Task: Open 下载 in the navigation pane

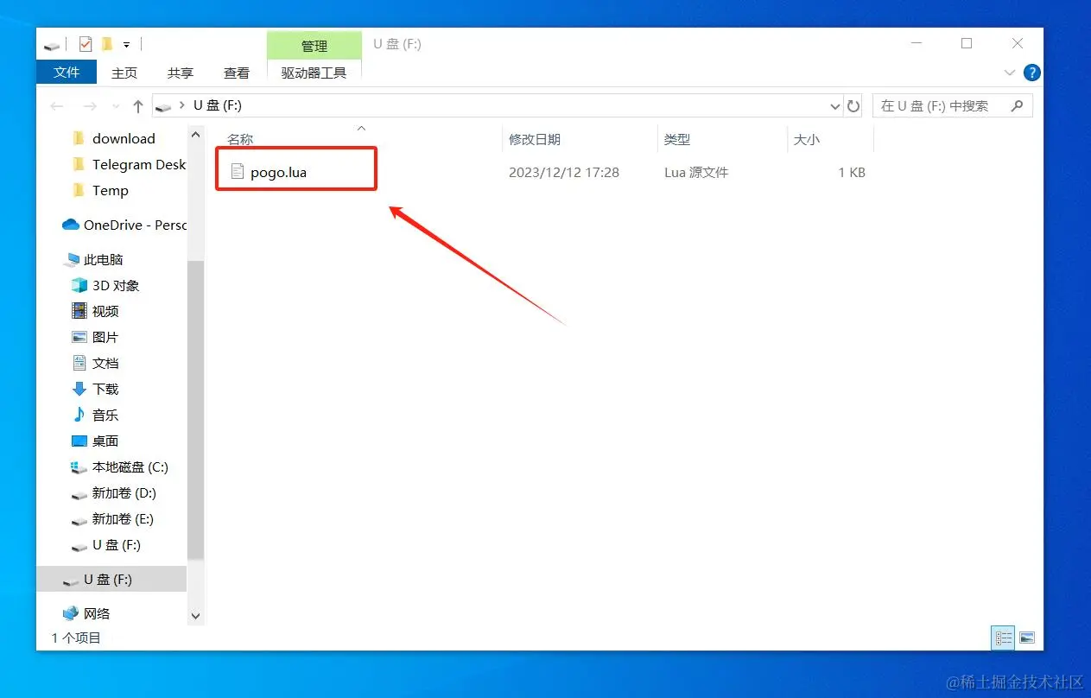Action: click(105, 389)
